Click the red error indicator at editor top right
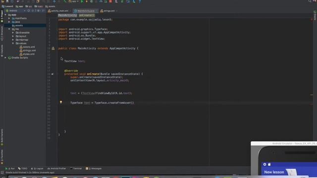 [312, 19]
